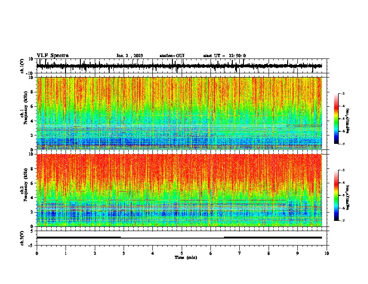This screenshot has width=368, height=284.
Task: Click the ch.3 black signal bar
Action: click(x=179, y=238)
